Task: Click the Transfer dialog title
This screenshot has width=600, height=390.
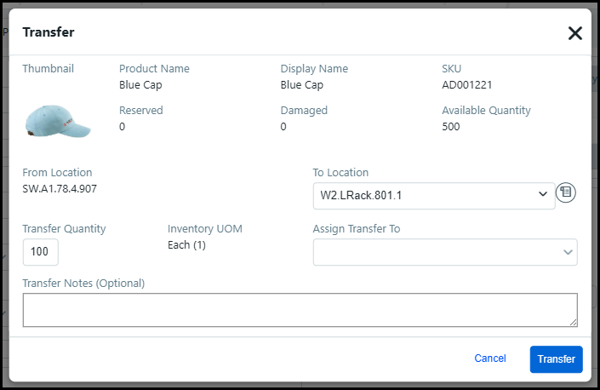Action: tap(49, 32)
